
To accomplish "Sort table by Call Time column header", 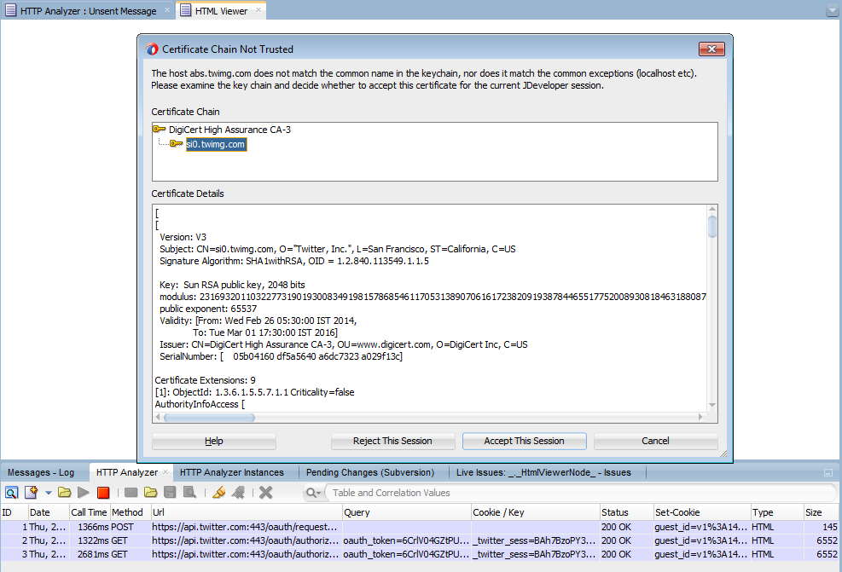I will (x=90, y=512).
